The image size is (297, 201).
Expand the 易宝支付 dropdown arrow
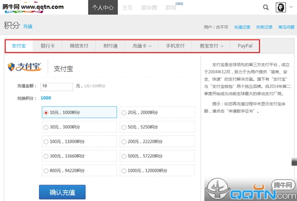(222, 46)
